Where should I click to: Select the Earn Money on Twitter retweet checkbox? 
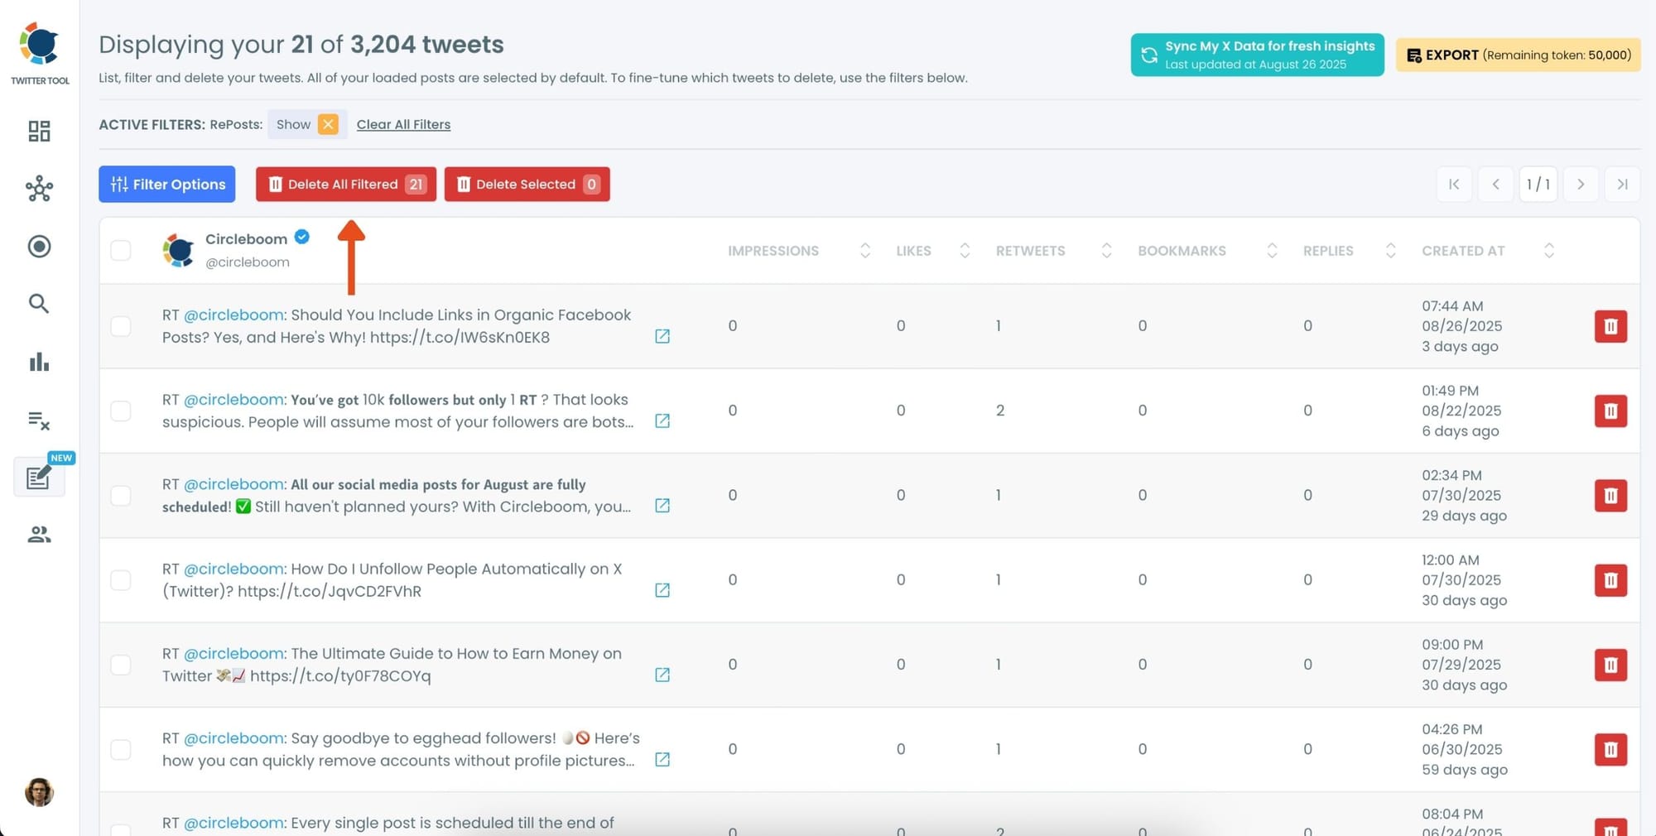(x=121, y=665)
